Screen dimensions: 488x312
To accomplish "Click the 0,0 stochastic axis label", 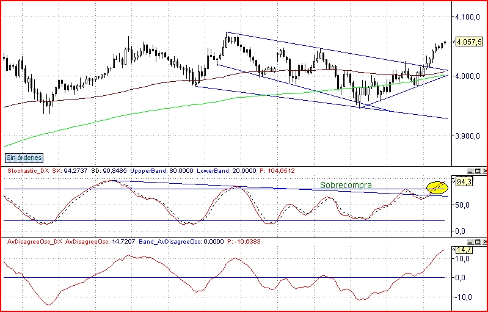I will point(461,231).
